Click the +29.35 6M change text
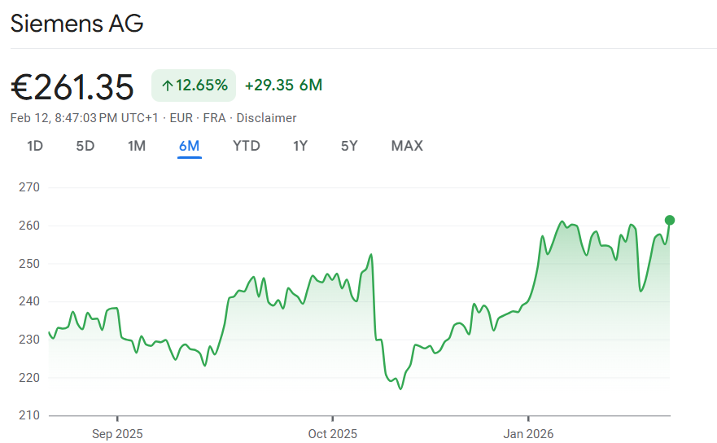Screen dimensions: 717x443 [x=283, y=86]
